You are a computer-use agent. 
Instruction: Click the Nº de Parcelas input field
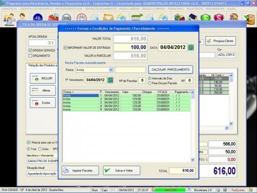142,80
